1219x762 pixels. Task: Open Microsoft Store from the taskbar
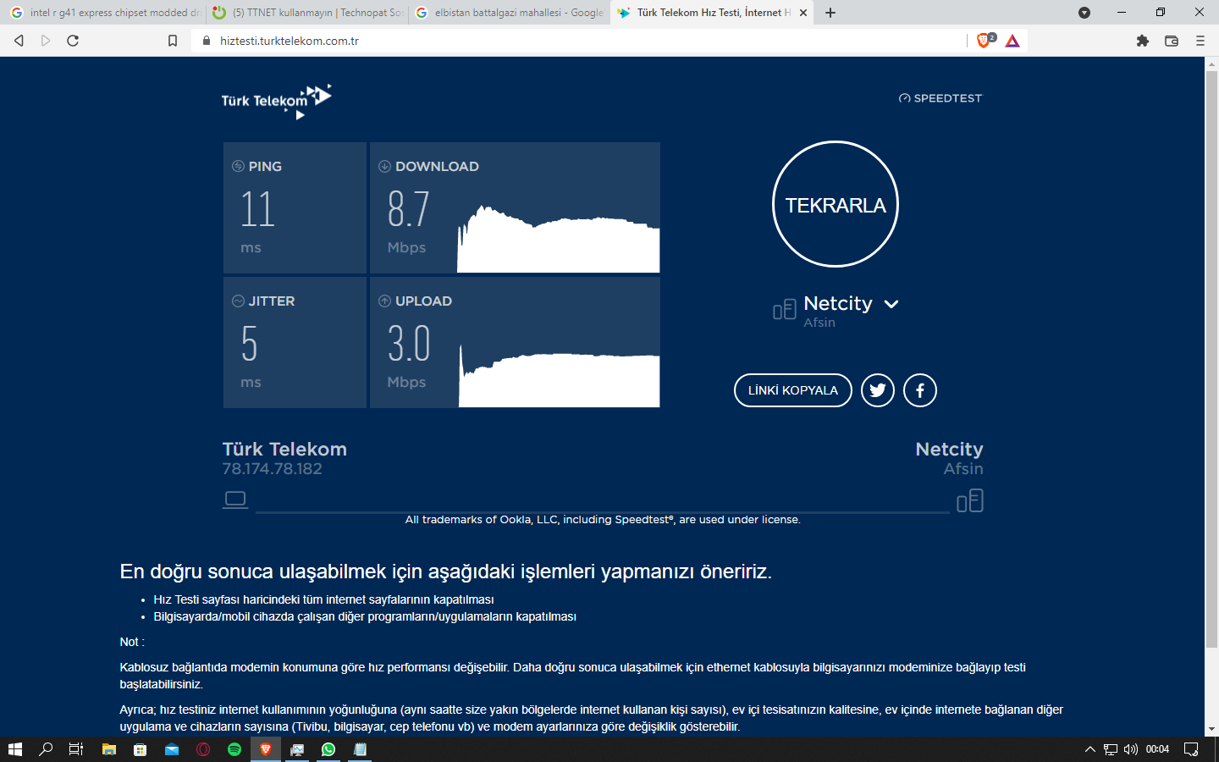pyautogui.click(x=141, y=749)
